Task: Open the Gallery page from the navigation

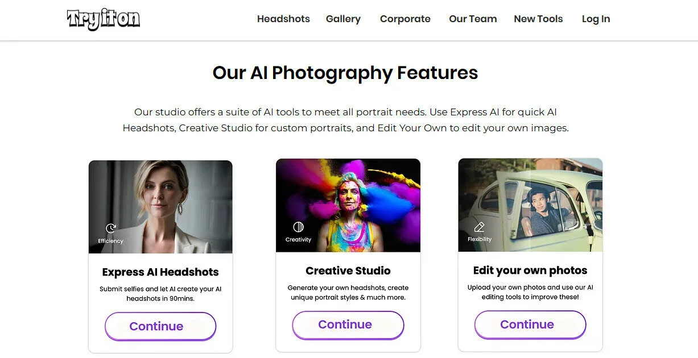Action: [x=343, y=19]
